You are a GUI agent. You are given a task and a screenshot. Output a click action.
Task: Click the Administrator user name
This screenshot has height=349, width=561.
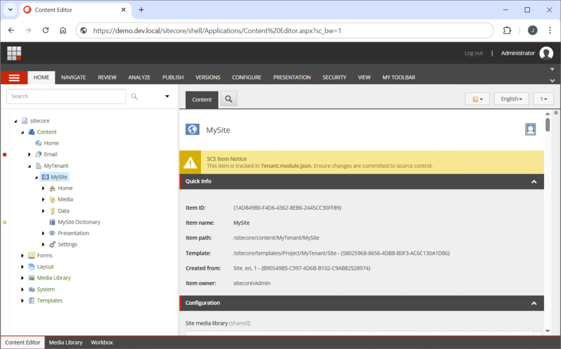(518, 53)
